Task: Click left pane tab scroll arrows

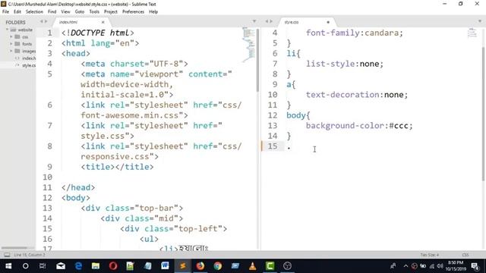Action: coord(44,22)
